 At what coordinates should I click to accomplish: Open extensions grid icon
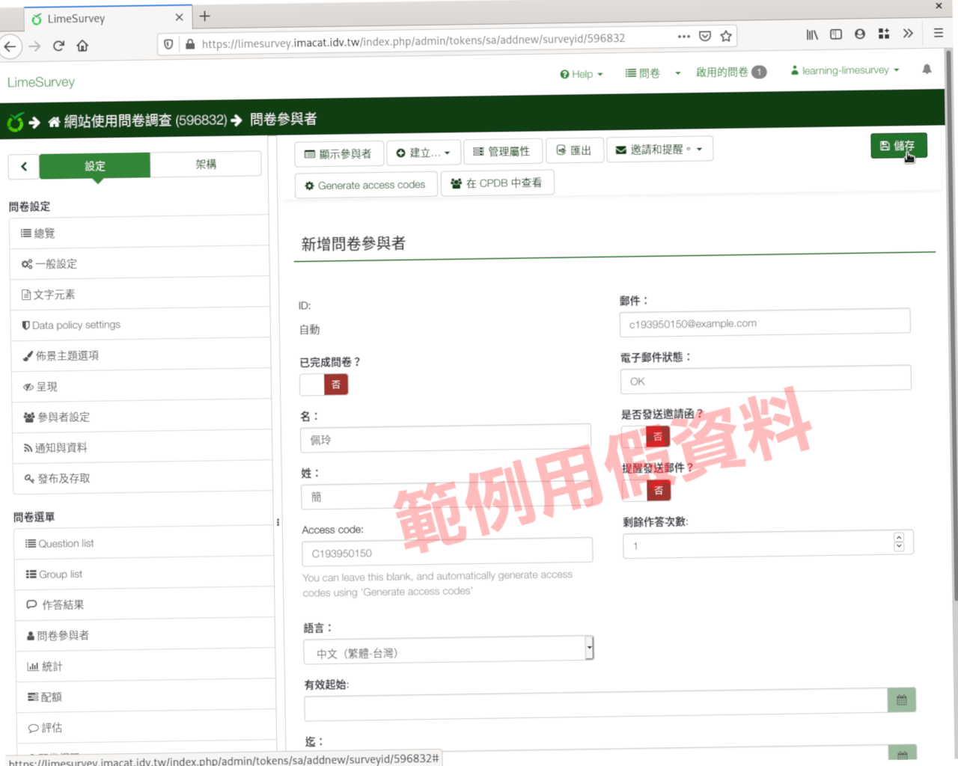coord(884,34)
